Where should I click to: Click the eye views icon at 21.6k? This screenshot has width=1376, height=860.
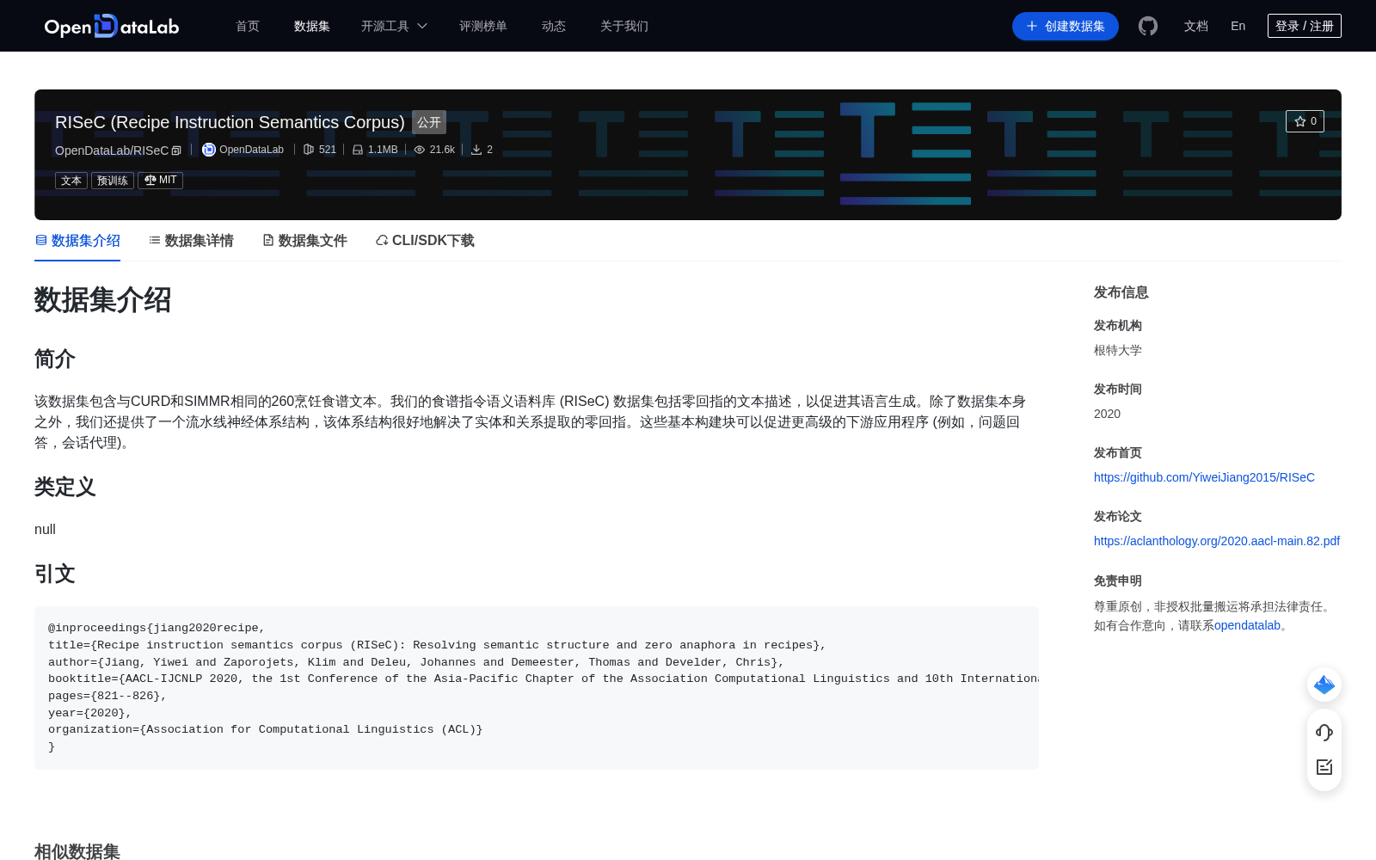pos(420,150)
